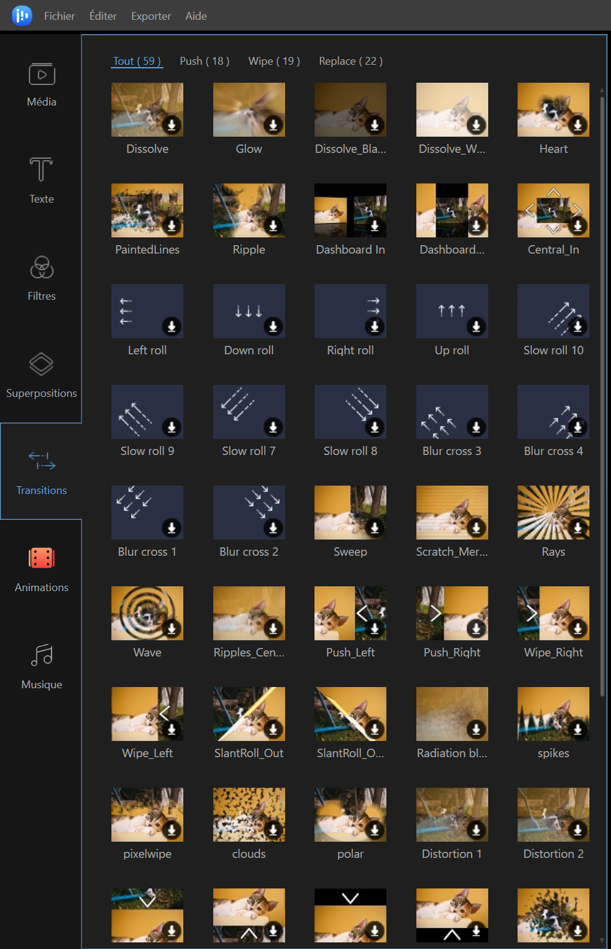Switch to the Push ( 18 ) tab
The width and height of the screenshot is (611, 949).
pos(204,61)
